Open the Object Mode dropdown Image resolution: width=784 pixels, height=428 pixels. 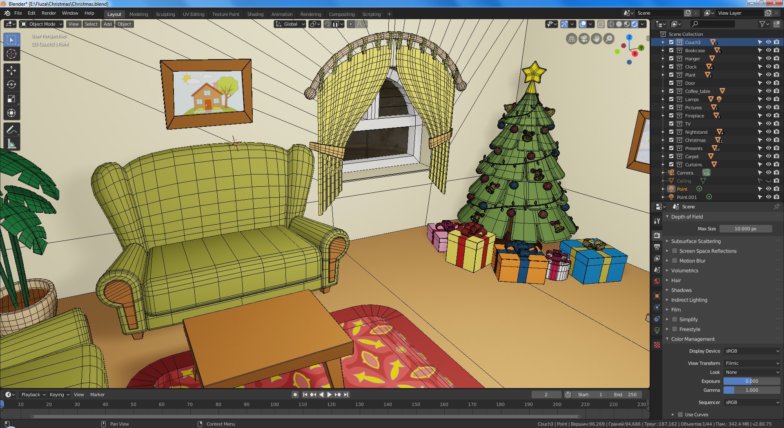41,24
